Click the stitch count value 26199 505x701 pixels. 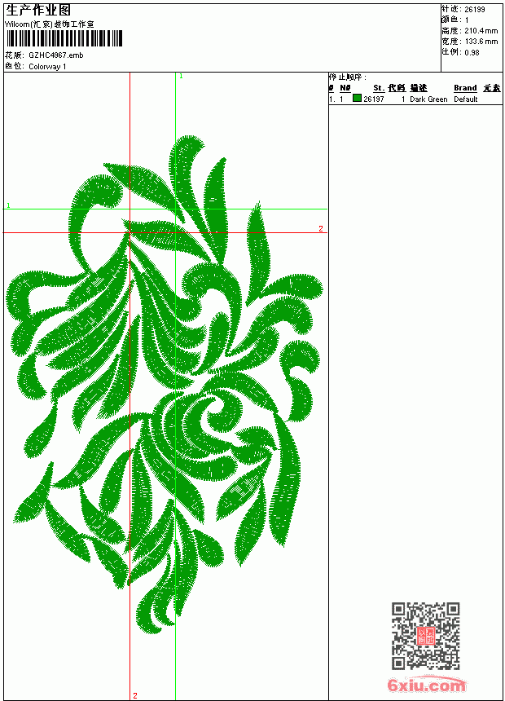[x=475, y=10]
